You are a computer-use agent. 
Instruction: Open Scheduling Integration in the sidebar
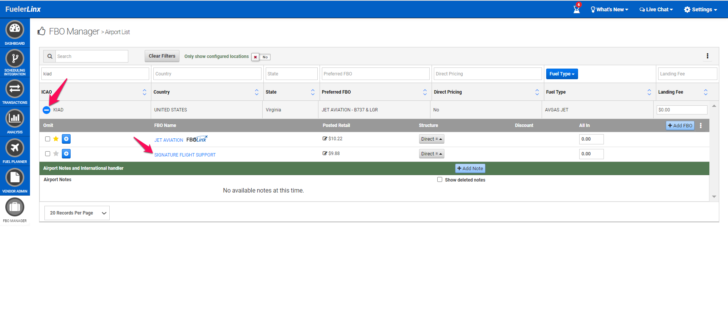15,59
